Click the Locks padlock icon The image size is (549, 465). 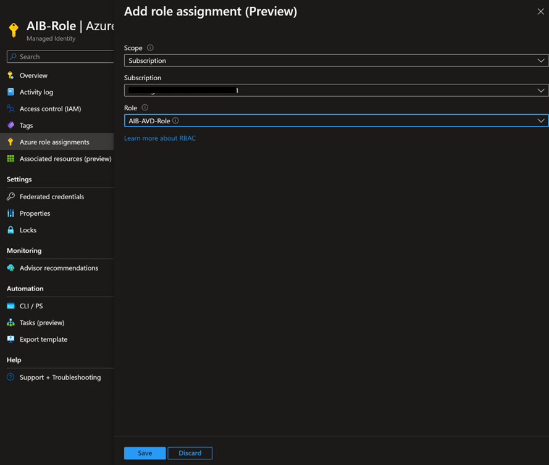10,230
